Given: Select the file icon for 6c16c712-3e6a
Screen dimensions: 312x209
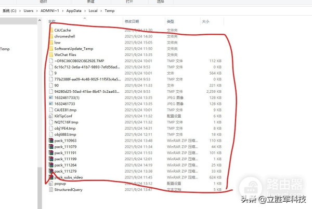Looking at the screenshot, I should pyautogui.click(x=51, y=67).
